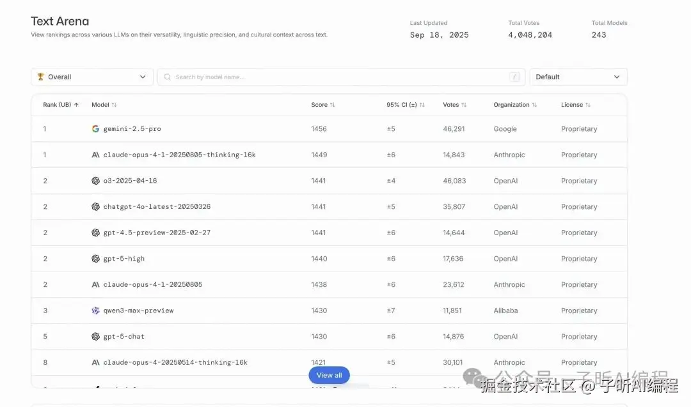Viewport: 691px width, 407px height.
Task: Click OpenAI logo beside o3-2025-04-16
Action: point(95,181)
